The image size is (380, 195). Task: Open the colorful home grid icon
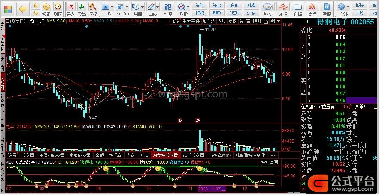pyautogui.click(x=8, y=9)
